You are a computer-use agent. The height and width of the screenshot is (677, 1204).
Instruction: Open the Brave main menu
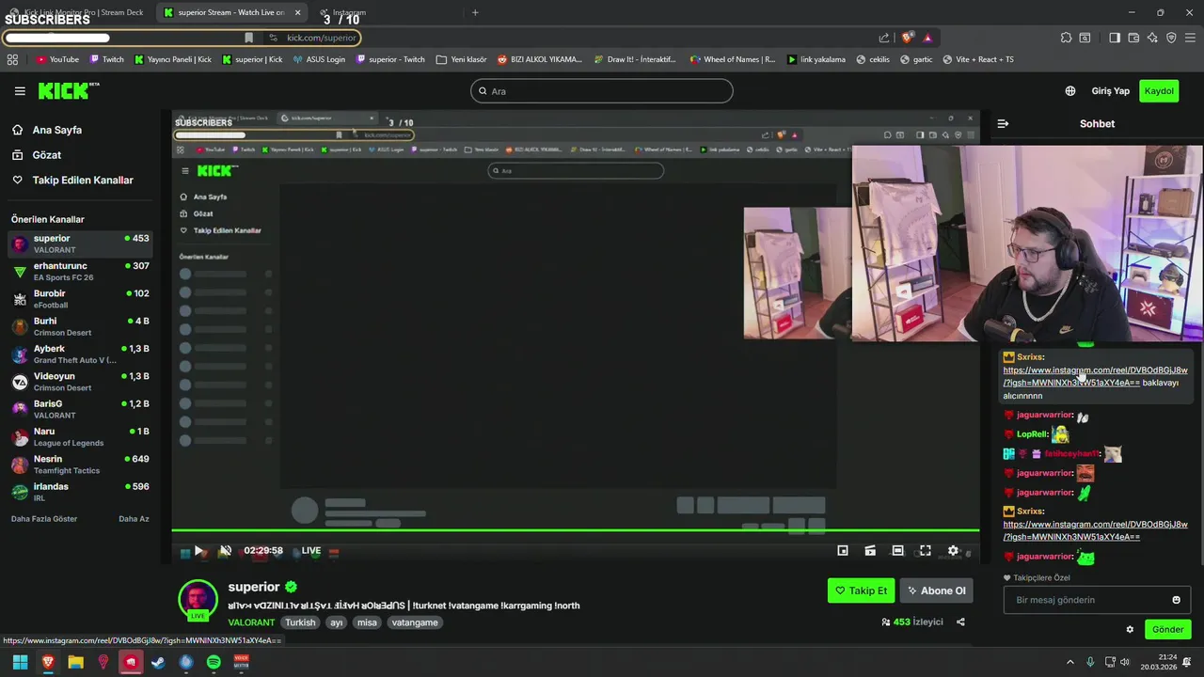point(1191,38)
